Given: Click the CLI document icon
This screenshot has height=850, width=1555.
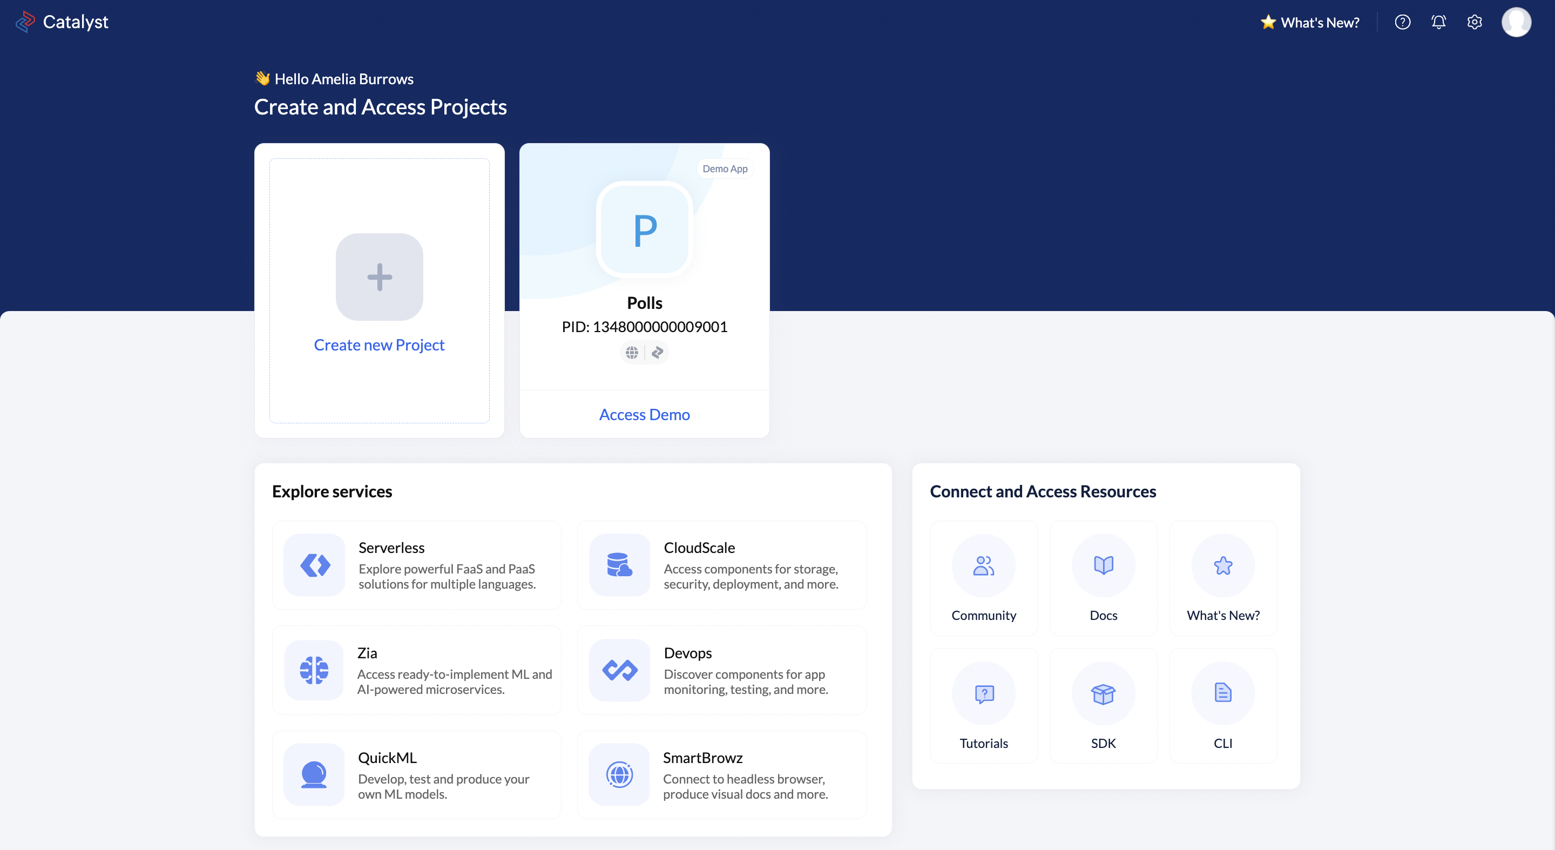Looking at the screenshot, I should (x=1222, y=693).
